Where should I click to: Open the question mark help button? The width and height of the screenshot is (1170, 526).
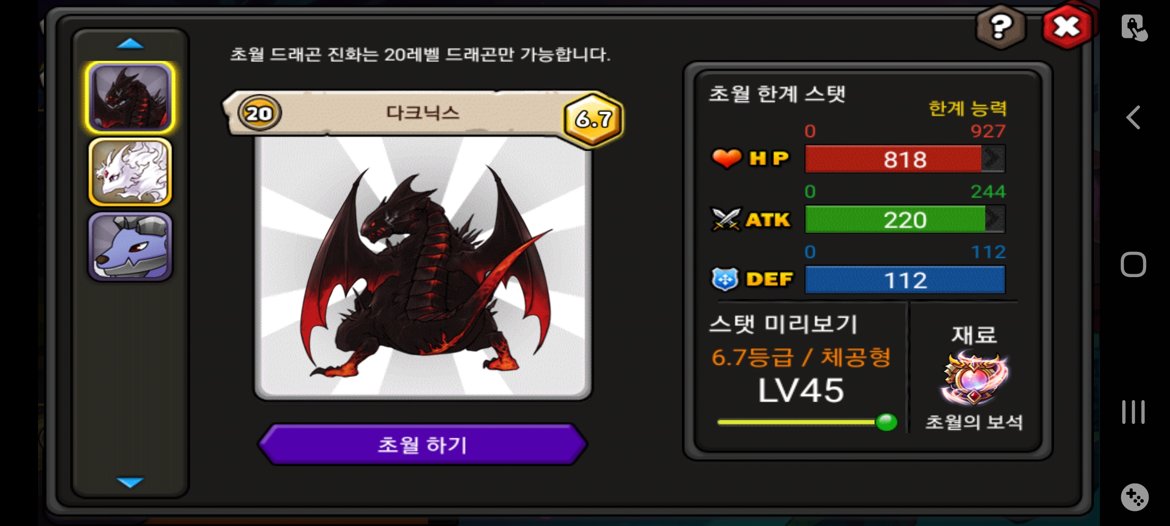(x=1001, y=27)
